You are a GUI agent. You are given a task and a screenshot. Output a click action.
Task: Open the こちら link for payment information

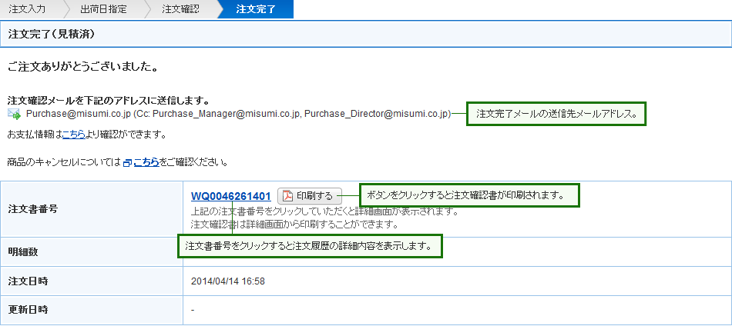[73, 135]
